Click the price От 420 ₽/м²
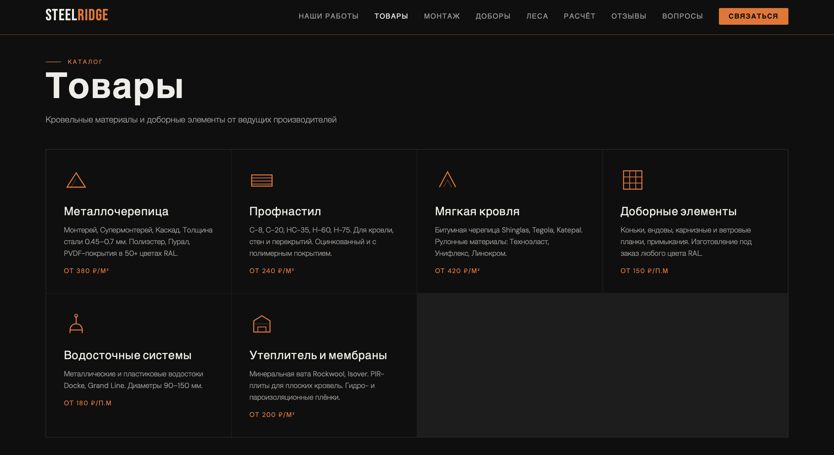Viewport: 834px width, 455px height. (x=457, y=271)
